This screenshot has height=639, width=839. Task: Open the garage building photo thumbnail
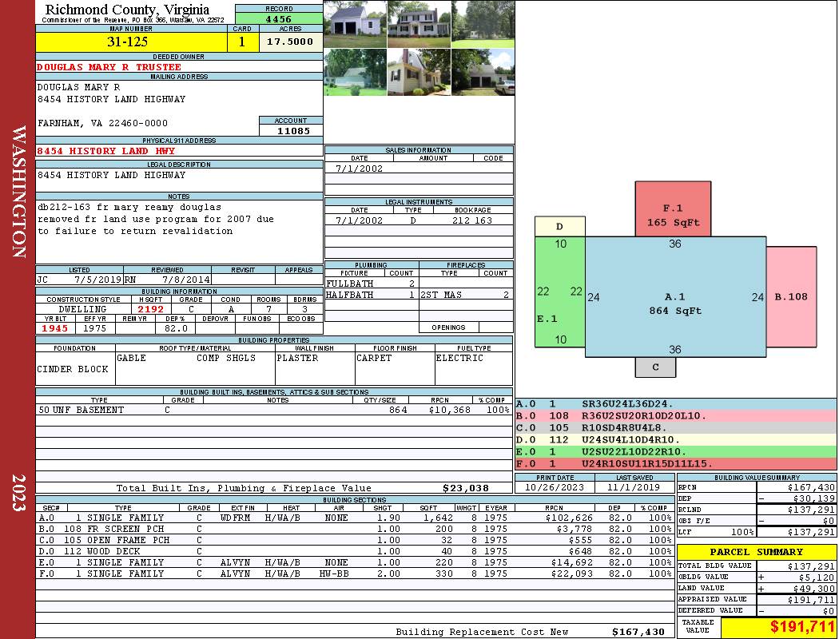[x=356, y=24]
